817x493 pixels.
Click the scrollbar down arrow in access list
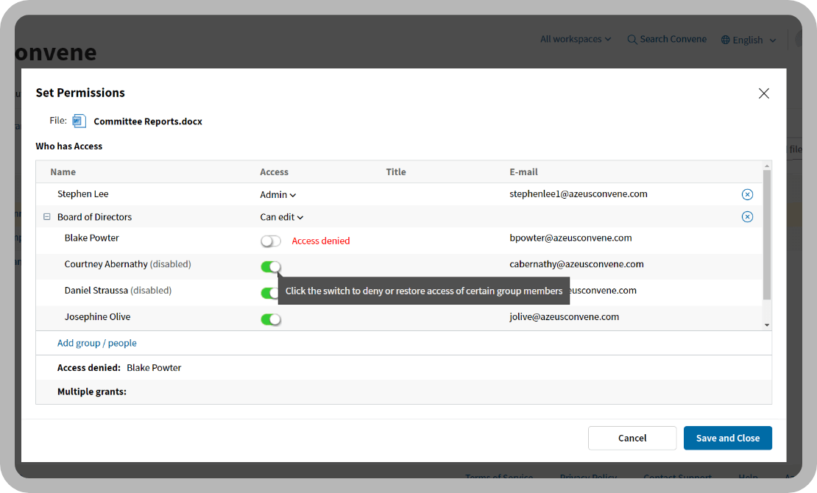coord(767,325)
